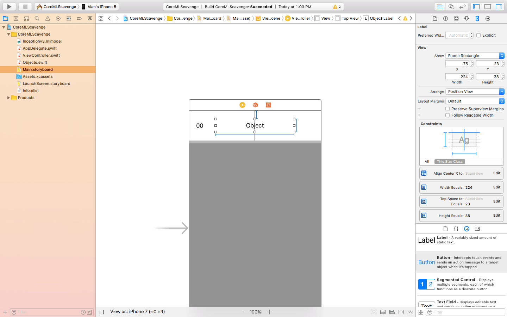Image resolution: width=507 pixels, height=317 pixels.
Task: Toggle the document outline button
Action: click(101, 312)
